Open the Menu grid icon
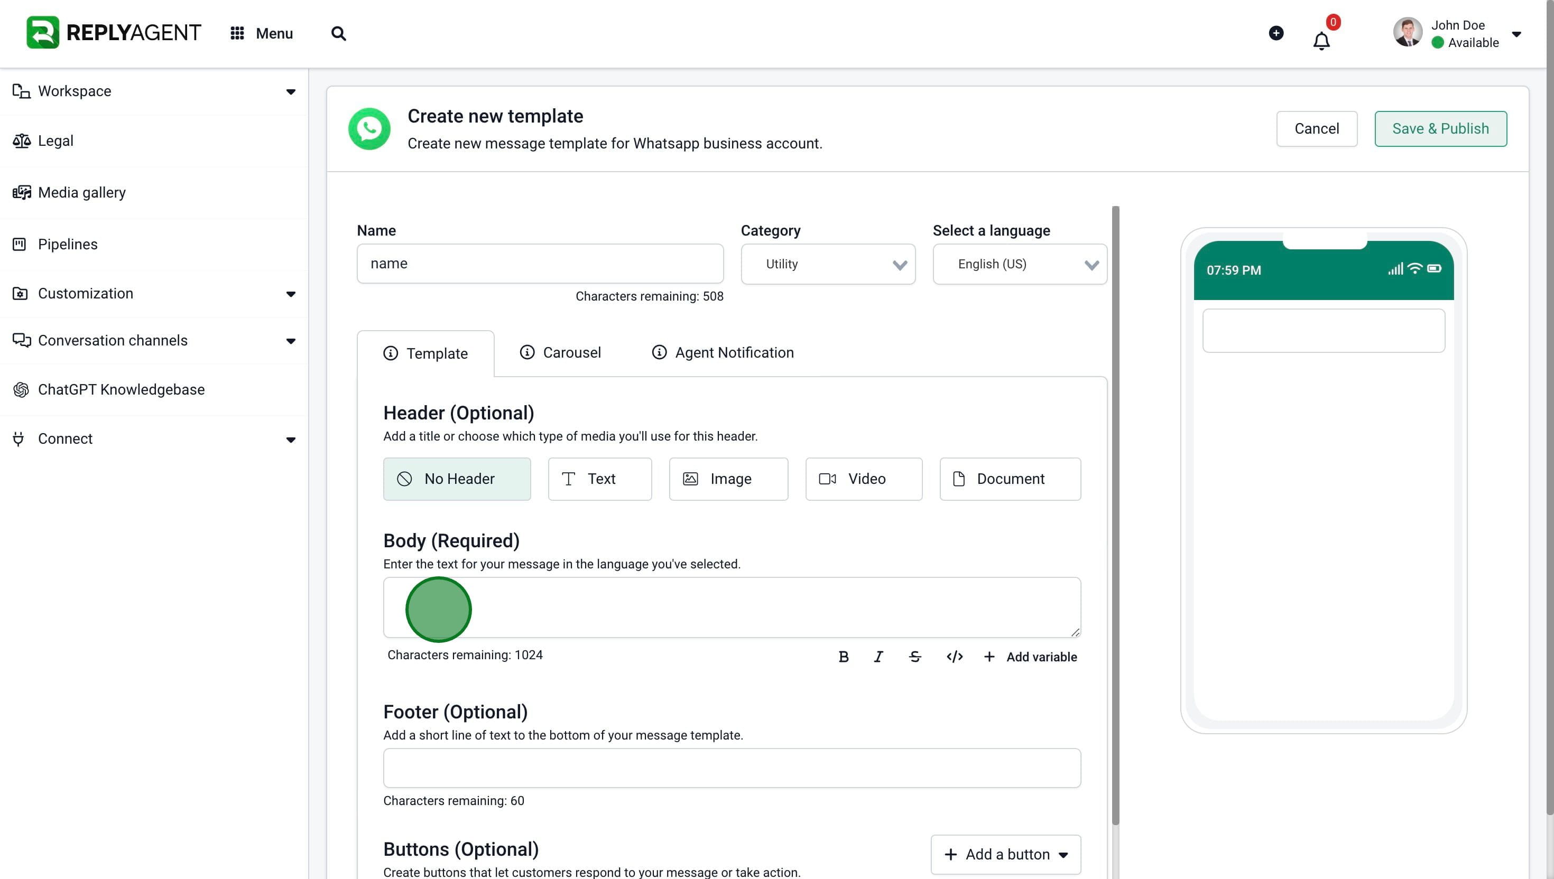Screen dimensions: 1554x879 click(237, 33)
